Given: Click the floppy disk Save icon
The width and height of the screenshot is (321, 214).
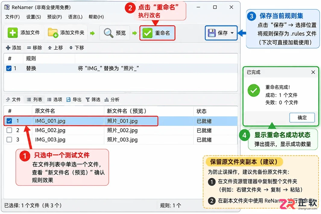Looking at the screenshot, I should [212, 33].
